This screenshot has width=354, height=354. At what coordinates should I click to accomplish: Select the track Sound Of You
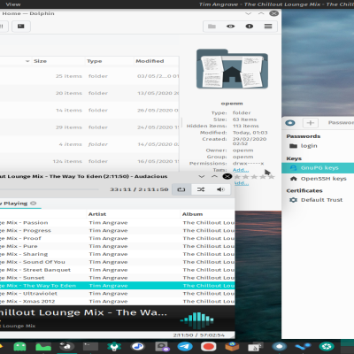tap(118, 262)
